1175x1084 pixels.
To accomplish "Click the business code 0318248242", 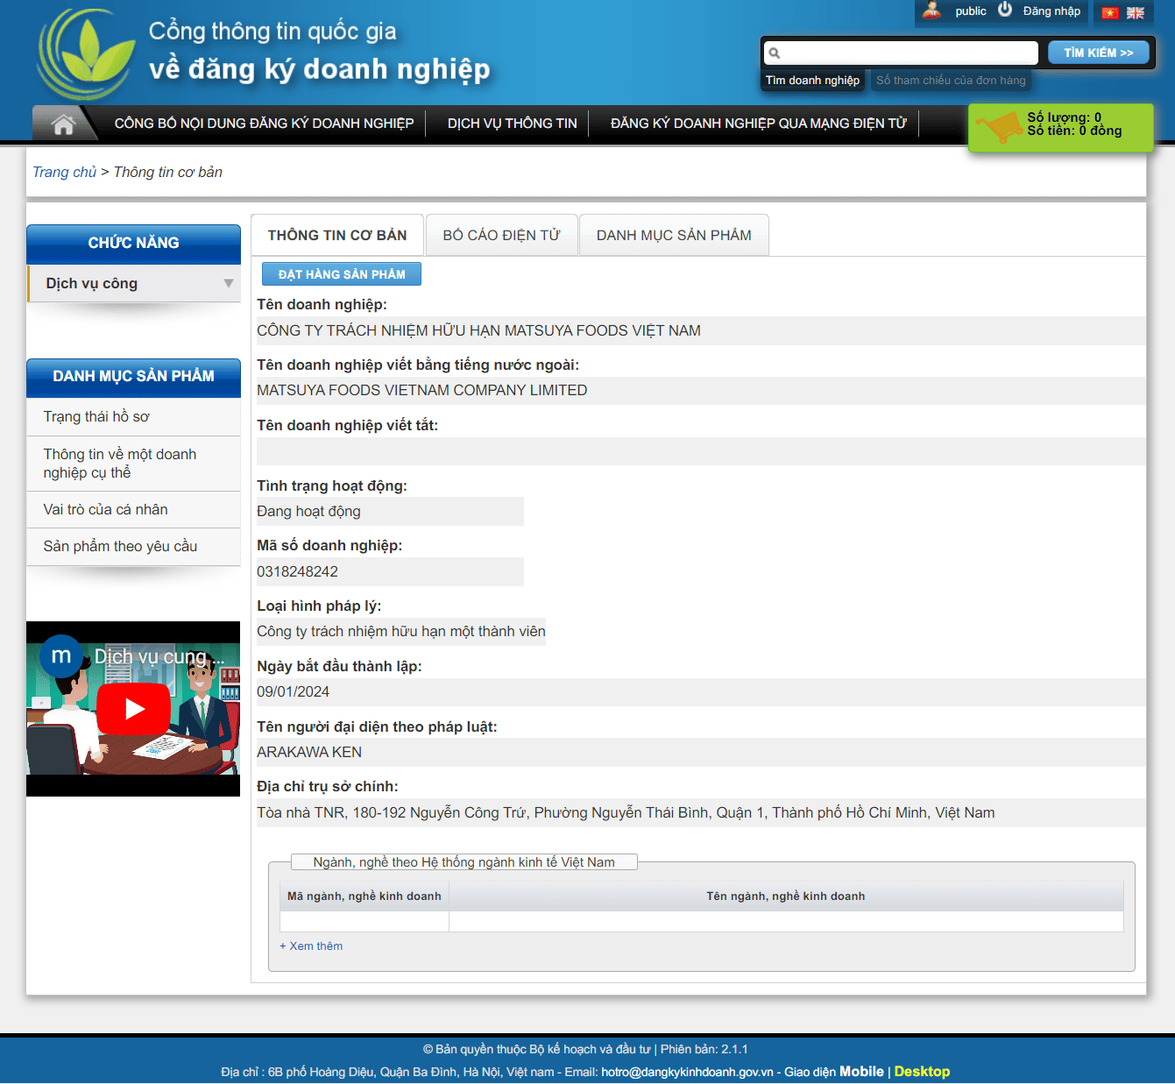I will pyautogui.click(x=297, y=571).
